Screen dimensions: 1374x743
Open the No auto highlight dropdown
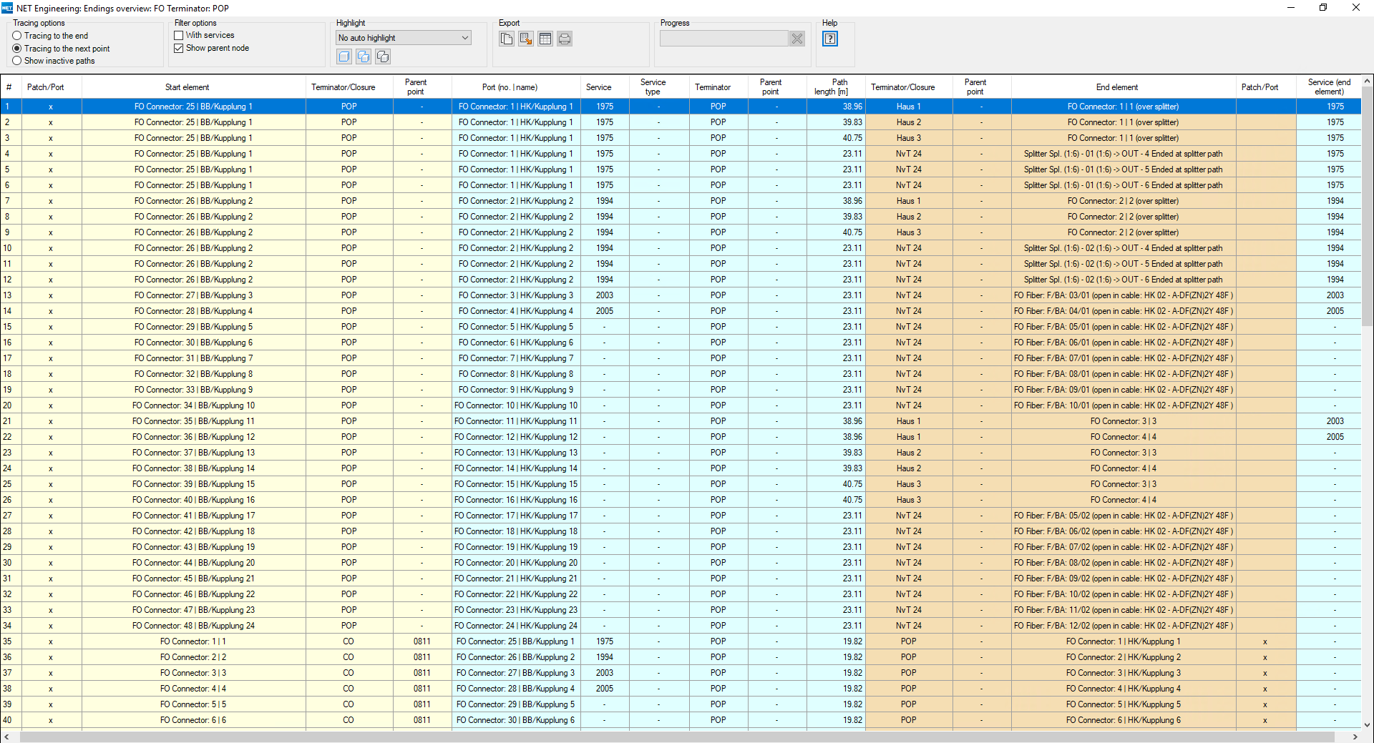(x=403, y=38)
